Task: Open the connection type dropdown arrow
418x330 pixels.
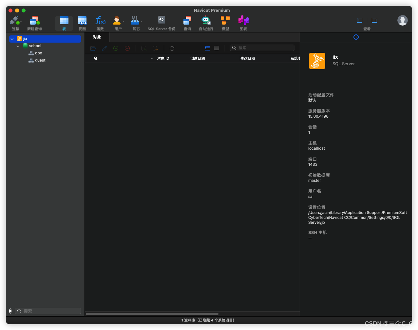Action: pyautogui.click(x=21, y=22)
